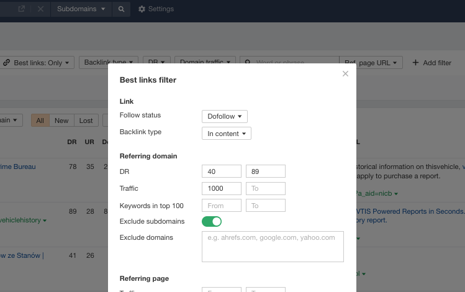The width and height of the screenshot is (465, 292).
Task: Open the Subdomains mode dropdown
Action: coord(81,9)
